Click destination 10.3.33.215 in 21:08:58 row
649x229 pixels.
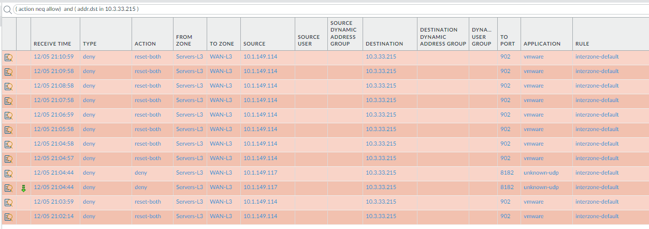(381, 86)
